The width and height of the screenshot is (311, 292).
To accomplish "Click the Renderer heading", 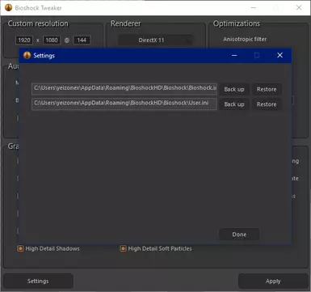I will pyautogui.click(x=126, y=23).
